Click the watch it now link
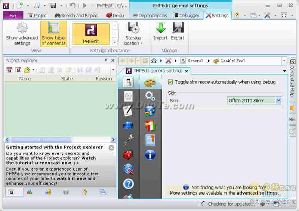 click(x=71, y=178)
